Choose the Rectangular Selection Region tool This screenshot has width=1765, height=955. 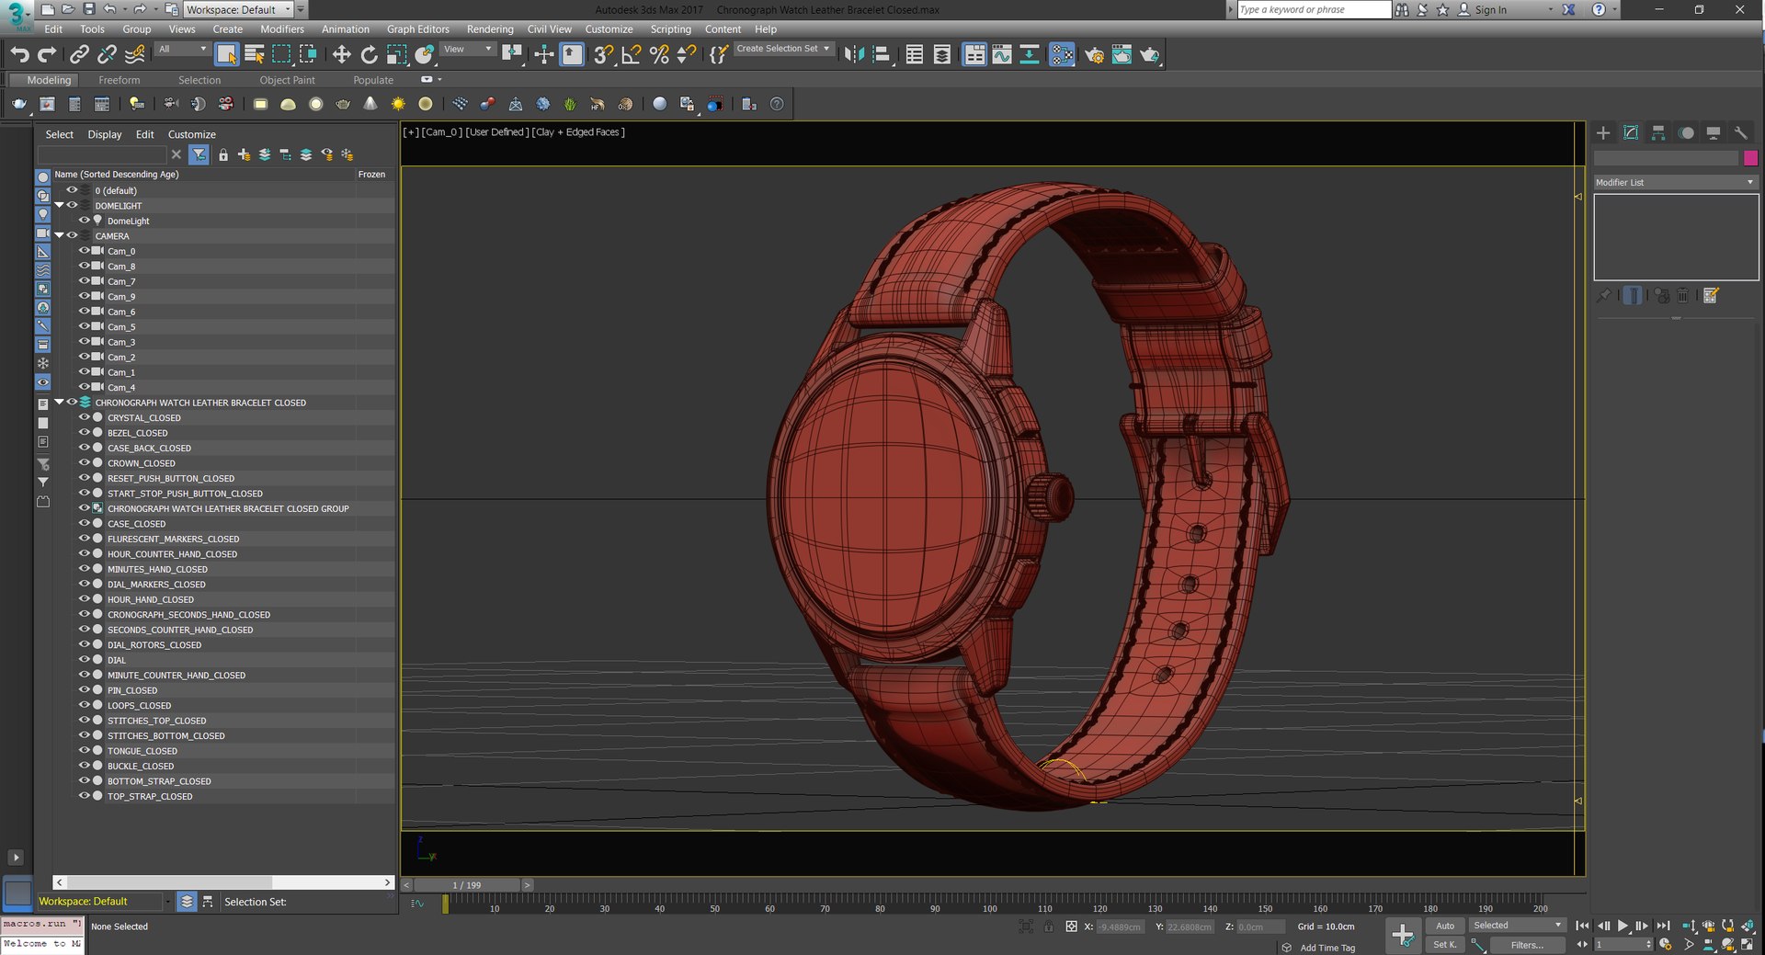[281, 55]
